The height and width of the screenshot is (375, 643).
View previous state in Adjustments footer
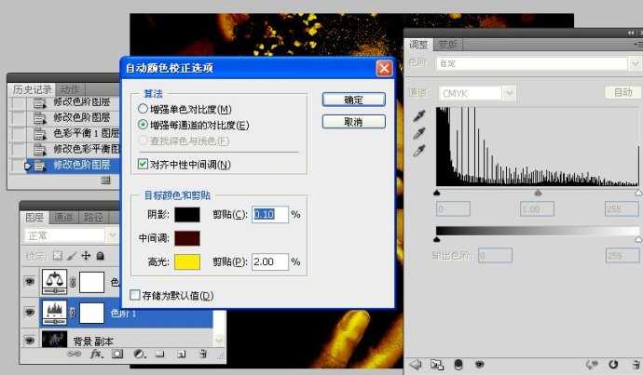click(592, 364)
